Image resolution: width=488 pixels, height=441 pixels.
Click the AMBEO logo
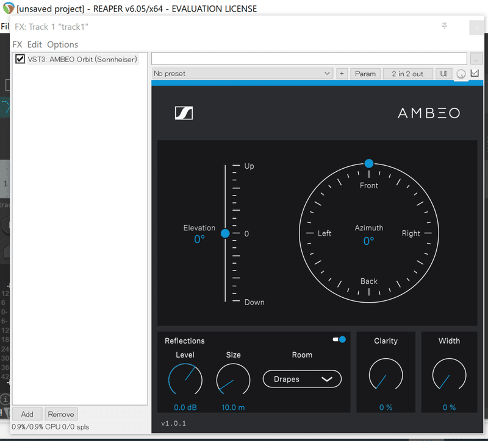429,113
